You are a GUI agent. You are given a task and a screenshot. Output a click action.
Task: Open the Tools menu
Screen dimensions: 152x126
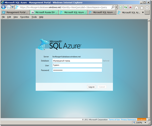coord(34,17)
